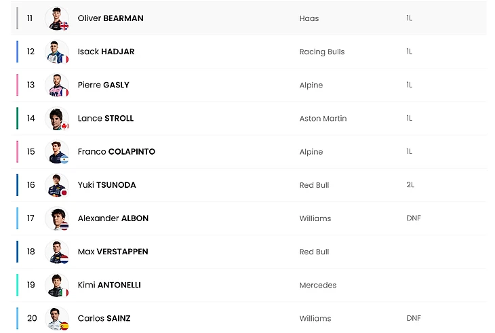This screenshot has height=333, width=495.
Task: Select the Yuki Tsunoda name
Action: [x=108, y=185]
